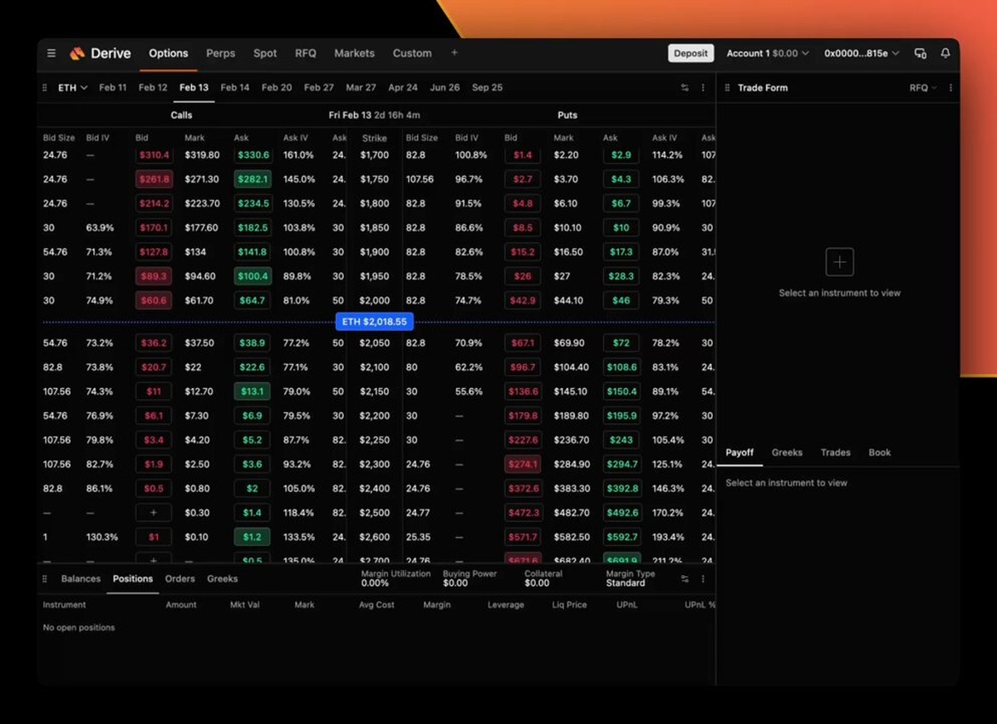Image resolution: width=997 pixels, height=724 pixels.
Task: Select the Feb 12 expiry
Action: [x=153, y=87]
